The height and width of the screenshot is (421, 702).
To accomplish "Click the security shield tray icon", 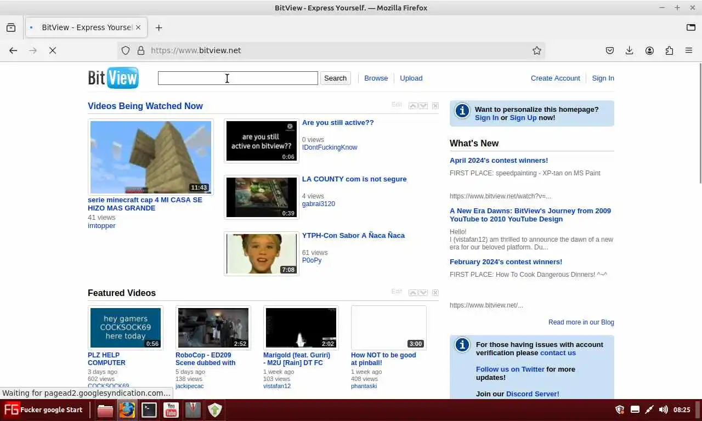I will 620,409.
